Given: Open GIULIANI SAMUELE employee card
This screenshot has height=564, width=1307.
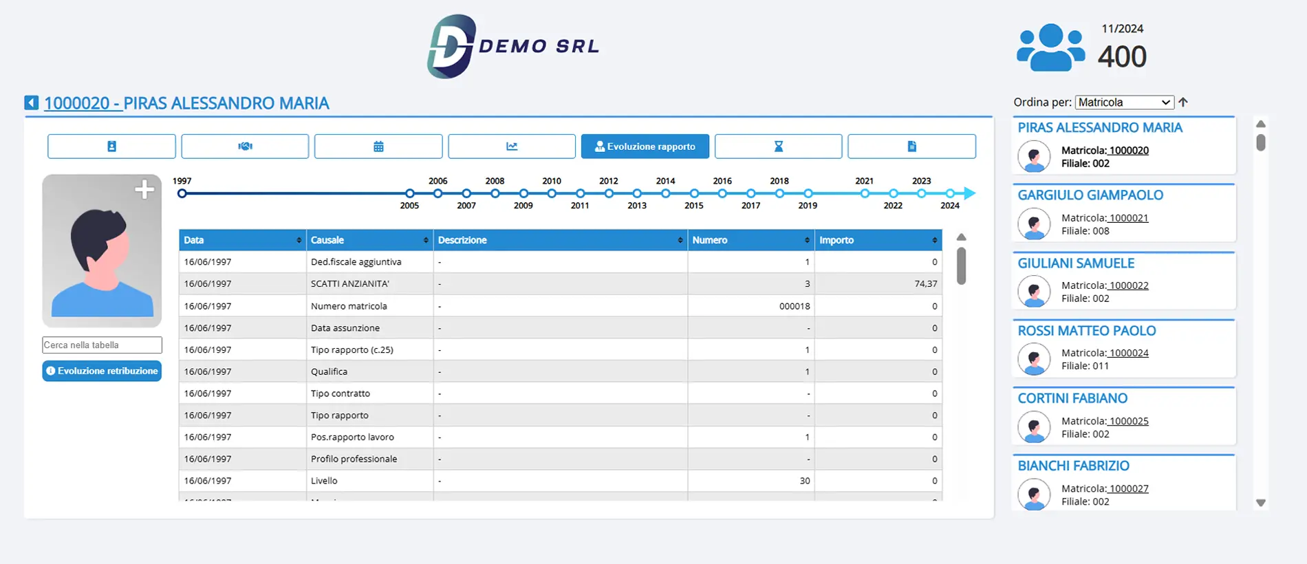Looking at the screenshot, I should tap(1124, 281).
